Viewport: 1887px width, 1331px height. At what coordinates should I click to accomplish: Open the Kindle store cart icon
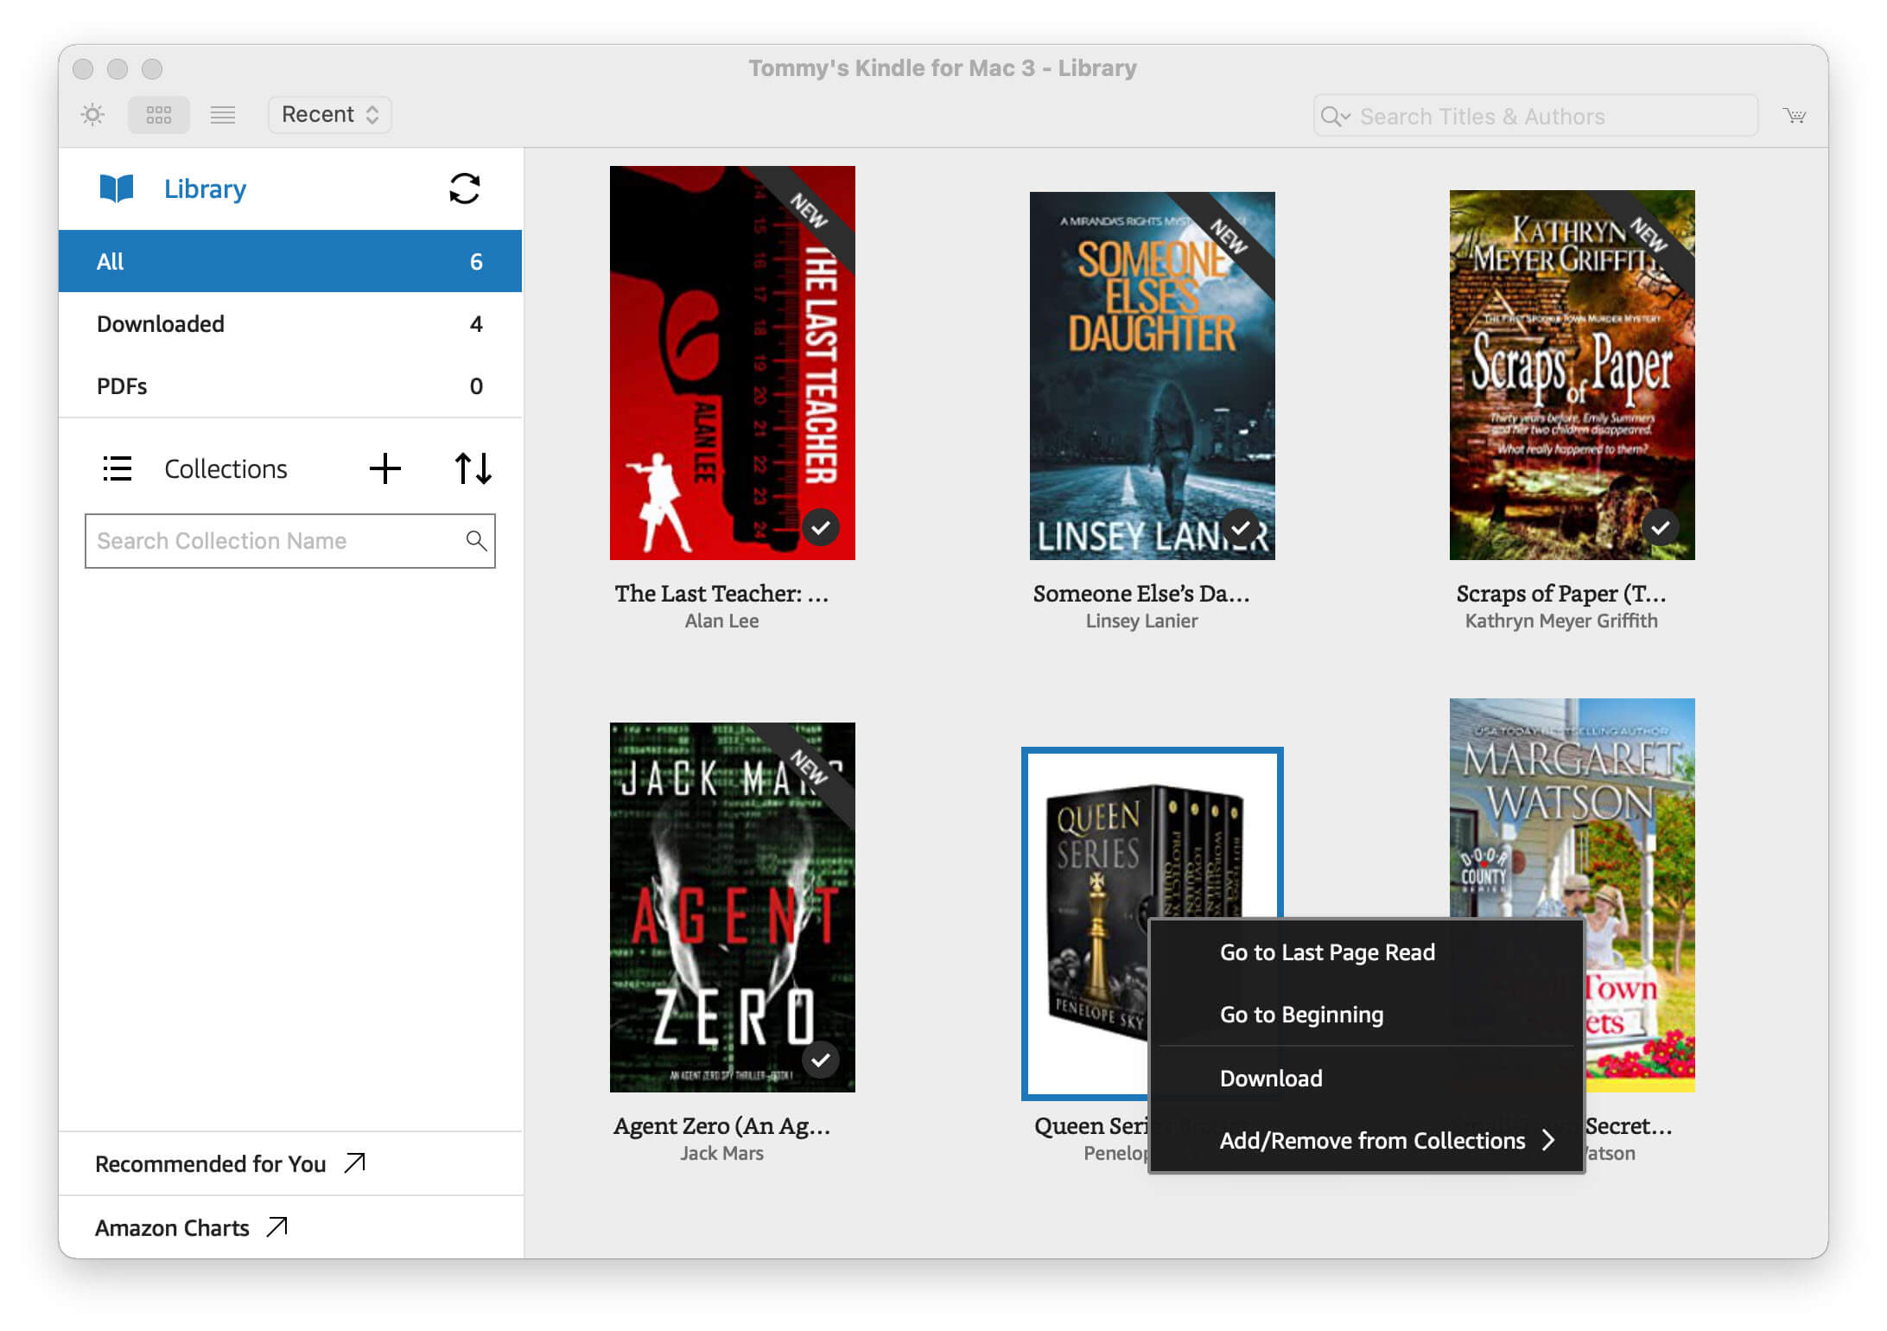point(1795,115)
